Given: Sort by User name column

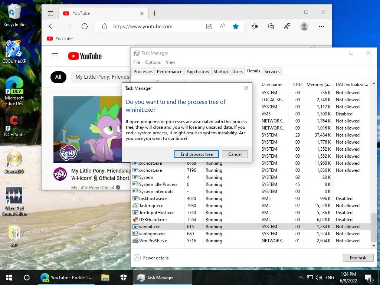Looking at the screenshot, I should click(274, 85).
